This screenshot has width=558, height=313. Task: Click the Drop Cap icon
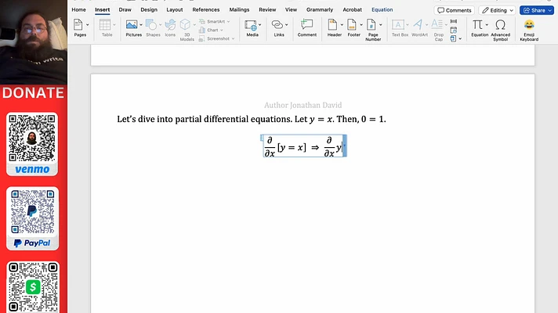tap(437, 24)
